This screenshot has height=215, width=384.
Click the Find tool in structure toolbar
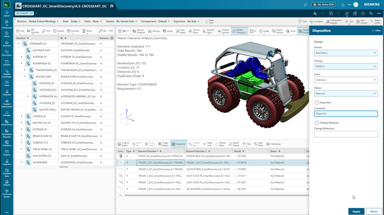46,31
